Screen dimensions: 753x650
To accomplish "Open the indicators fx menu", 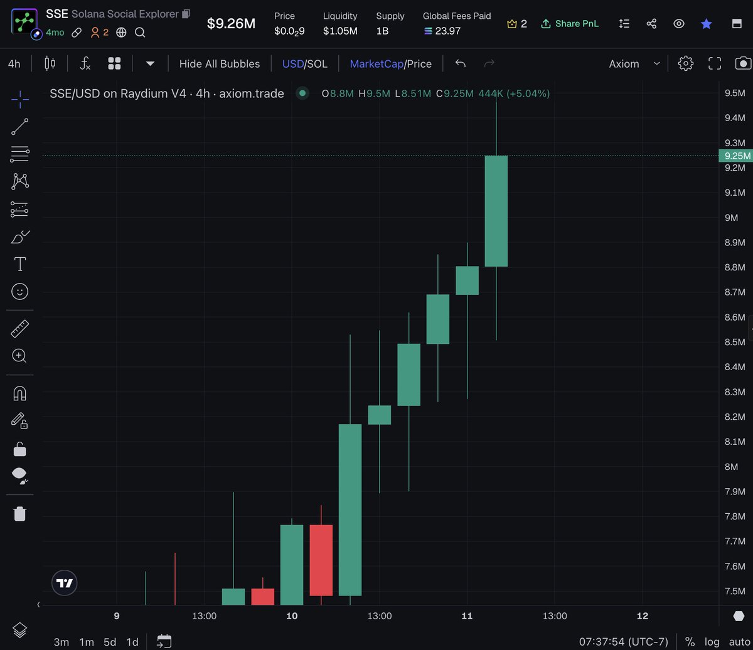I will (85, 63).
